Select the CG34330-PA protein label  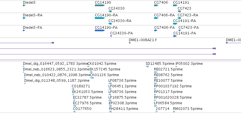point(121,33)
